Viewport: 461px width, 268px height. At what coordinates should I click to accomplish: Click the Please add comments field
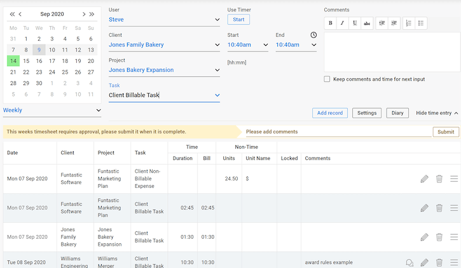[x=338, y=132]
